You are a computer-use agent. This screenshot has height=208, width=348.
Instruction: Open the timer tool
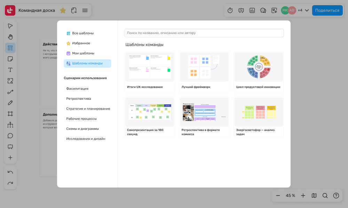pos(230,10)
